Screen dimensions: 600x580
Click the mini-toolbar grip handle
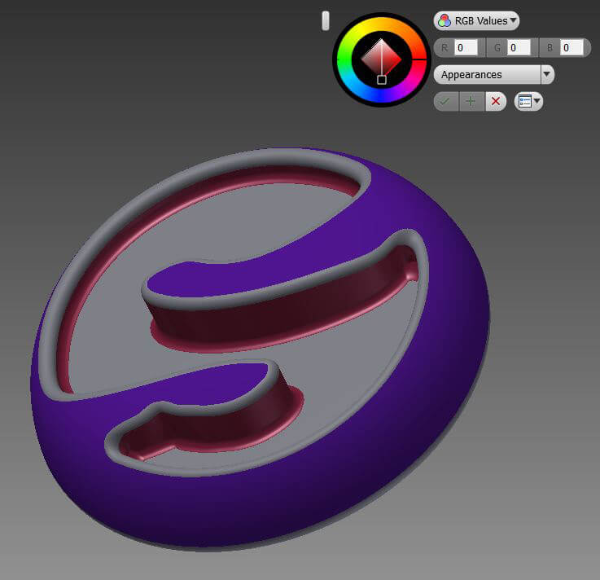(x=326, y=20)
